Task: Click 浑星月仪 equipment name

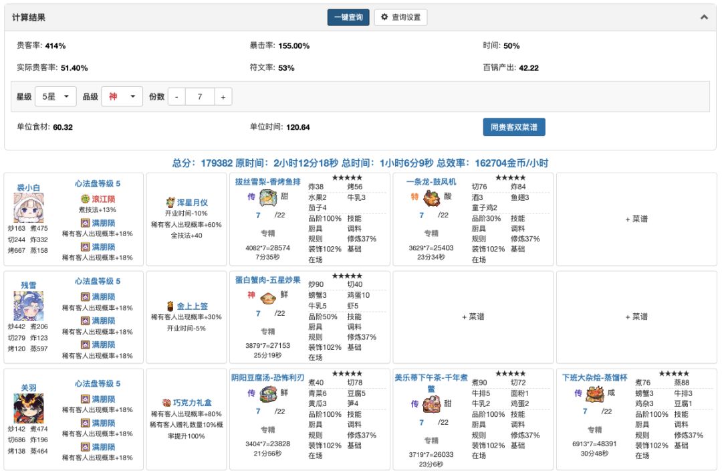Action: click(x=192, y=202)
